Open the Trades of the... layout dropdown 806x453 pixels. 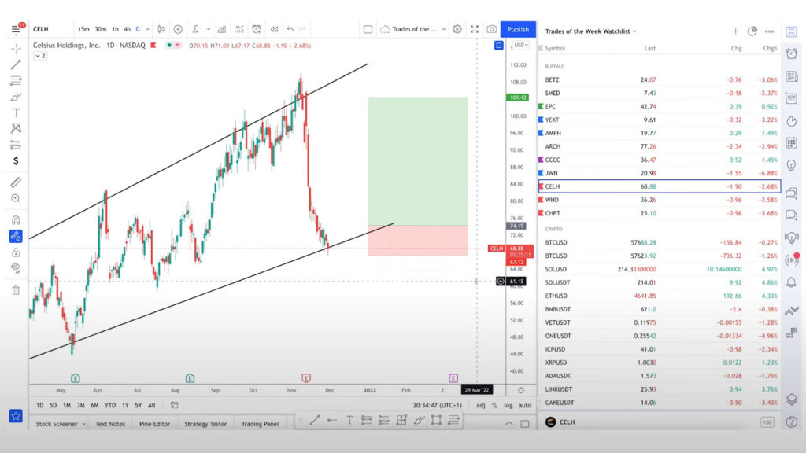click(414, 29)
